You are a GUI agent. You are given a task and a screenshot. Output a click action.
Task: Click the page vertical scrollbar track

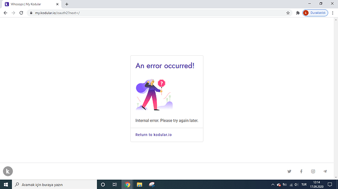[336, 99]
